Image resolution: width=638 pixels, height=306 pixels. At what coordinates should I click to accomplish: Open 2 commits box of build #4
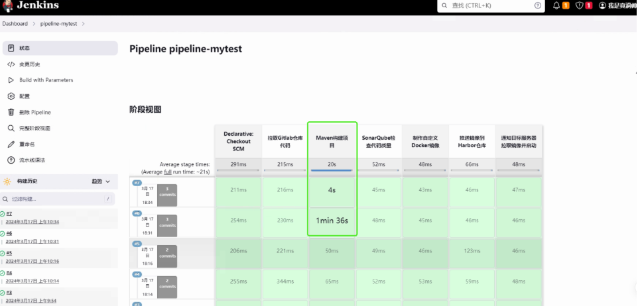point(167,287)
